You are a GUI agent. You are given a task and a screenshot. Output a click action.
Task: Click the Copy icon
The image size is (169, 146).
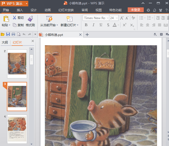pyautogui.click(x=15, y=25)
